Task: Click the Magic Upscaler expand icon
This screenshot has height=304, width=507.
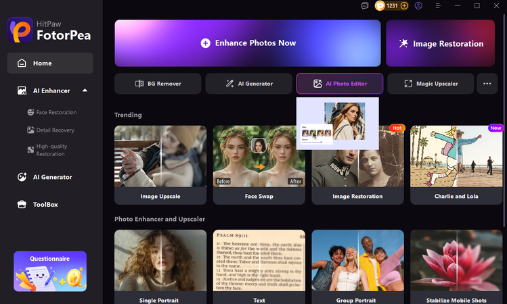Action: tap(408, 84)
